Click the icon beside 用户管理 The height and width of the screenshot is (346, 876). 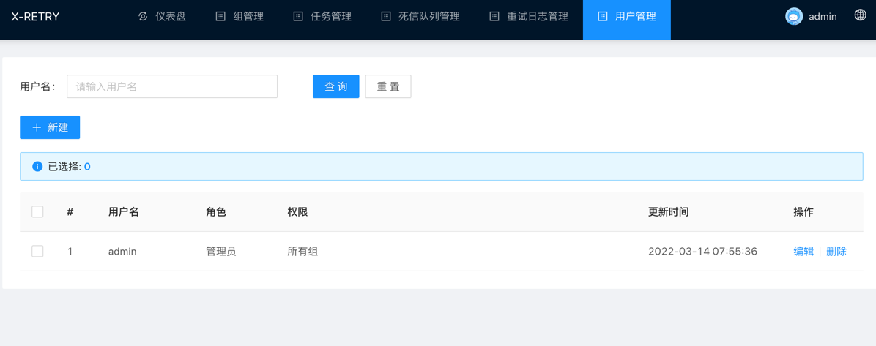[x=603, y=16]
